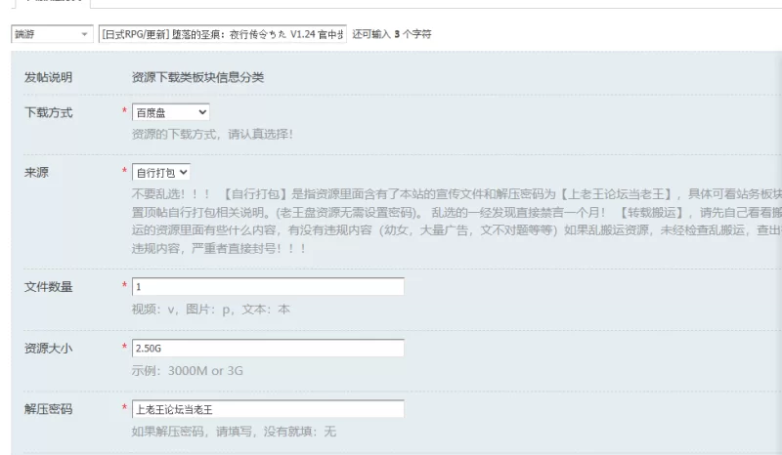Screen dimensions: 782x455
Task: Click the 资源大小 input field
Action: [x=268, y=348]
